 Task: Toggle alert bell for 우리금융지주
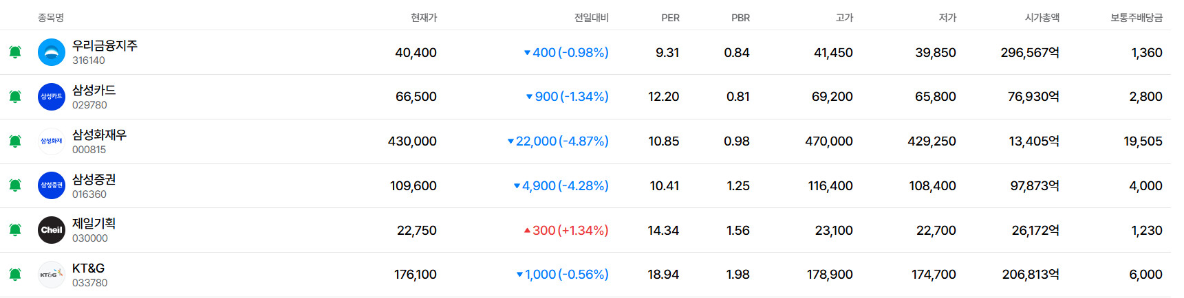[x=15, y=52]
